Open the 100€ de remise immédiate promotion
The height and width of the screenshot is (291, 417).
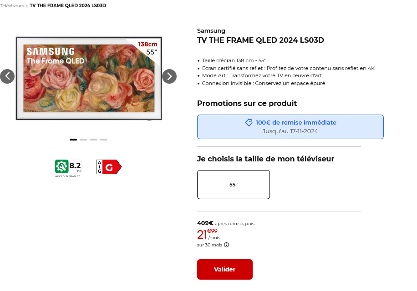click(x=290, y=127)
